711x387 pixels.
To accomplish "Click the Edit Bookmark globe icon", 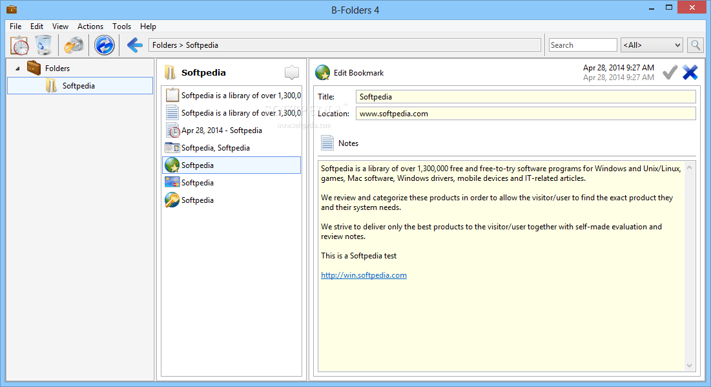I will pos(322,72).
